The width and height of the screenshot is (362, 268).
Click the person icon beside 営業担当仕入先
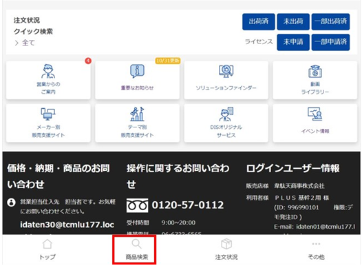click(11, 202)
